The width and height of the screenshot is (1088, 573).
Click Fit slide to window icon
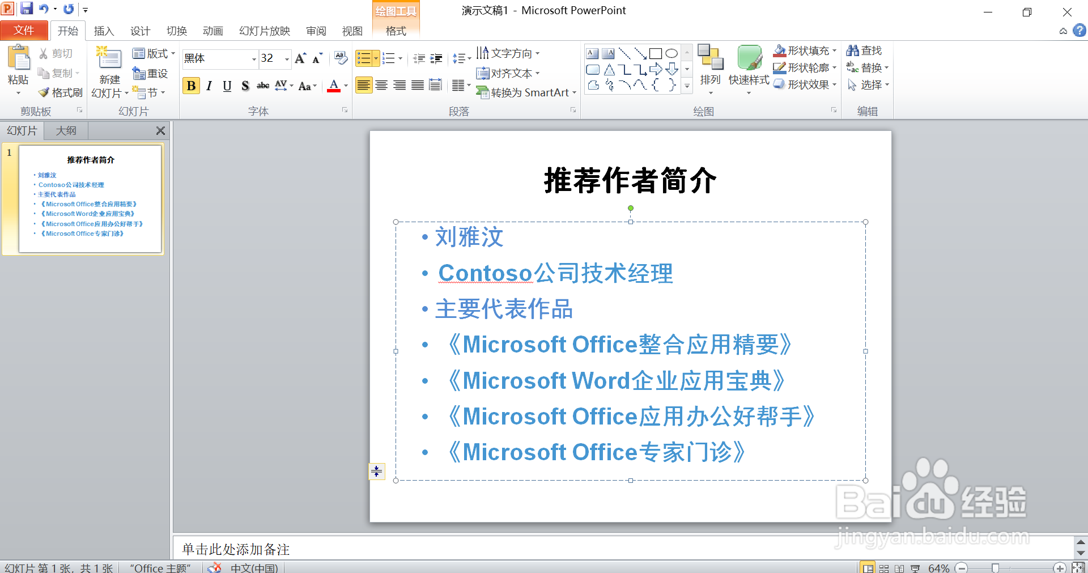1078,568
